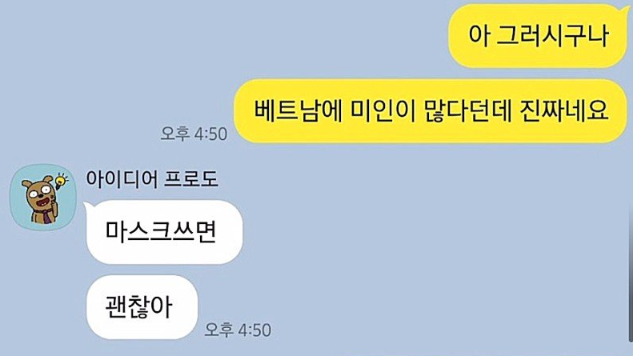Click the word 그러시구나 in top bubble
The image size is (633, 356).
tap(552, 35)
